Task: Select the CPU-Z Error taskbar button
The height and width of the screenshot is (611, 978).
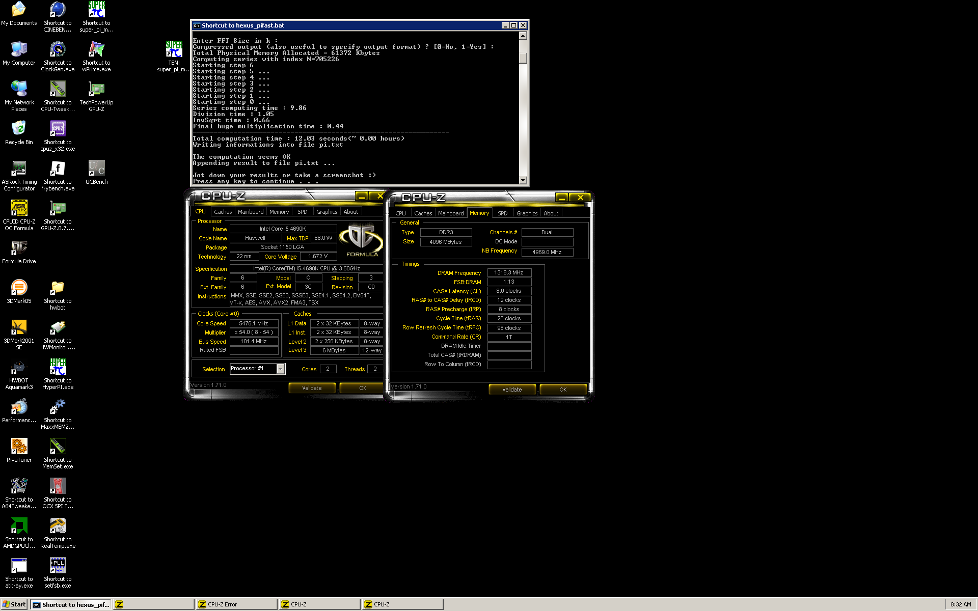Action: [x=236, y=604]
